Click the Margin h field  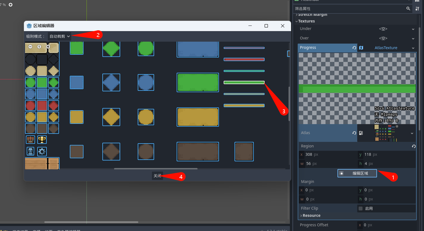387,199
